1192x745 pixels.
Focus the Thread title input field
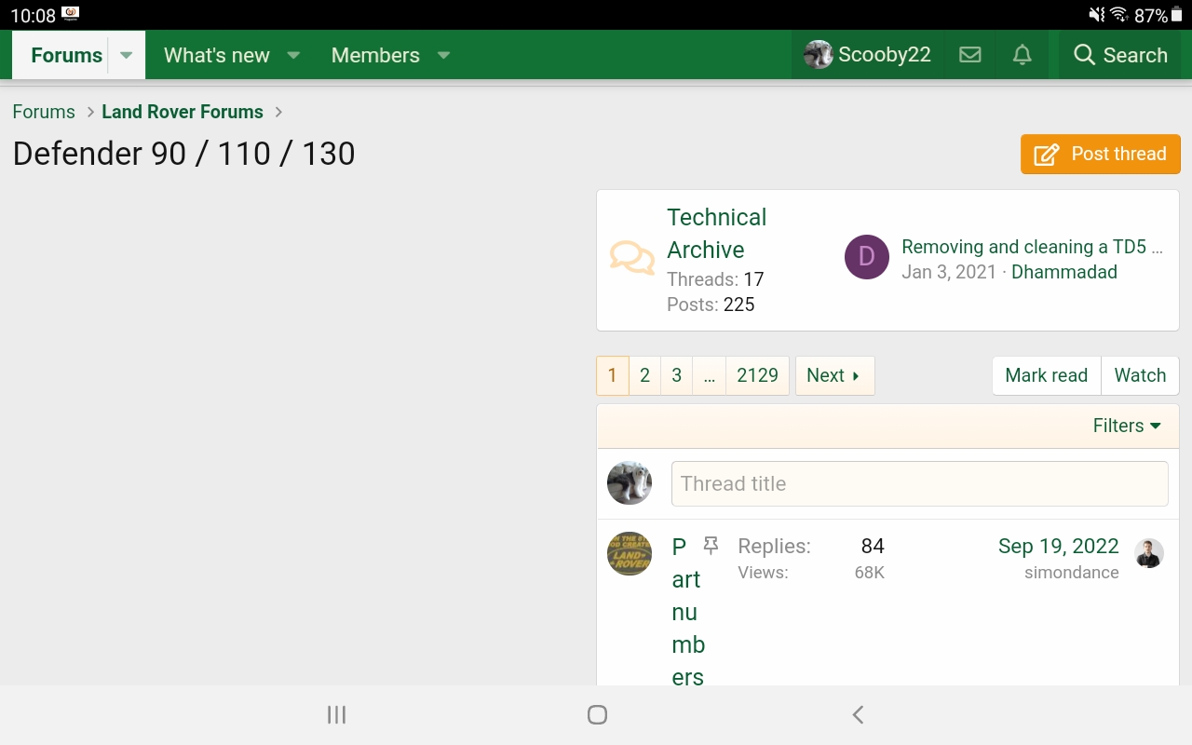click(x=920, y=483)
